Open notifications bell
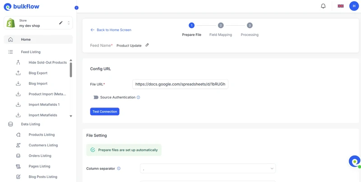 coord(323,6)
